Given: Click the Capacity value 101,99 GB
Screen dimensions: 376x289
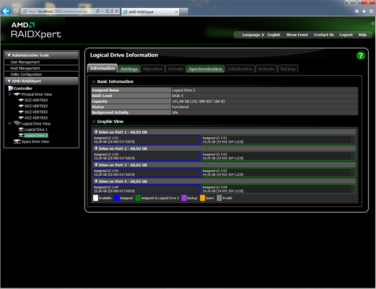Looking at the screenshot, I should [x=198, y=101].
